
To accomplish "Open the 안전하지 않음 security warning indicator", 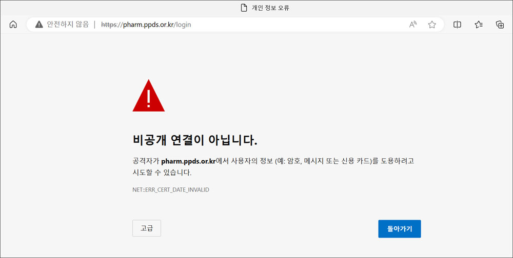I will [x=62, y=25].
